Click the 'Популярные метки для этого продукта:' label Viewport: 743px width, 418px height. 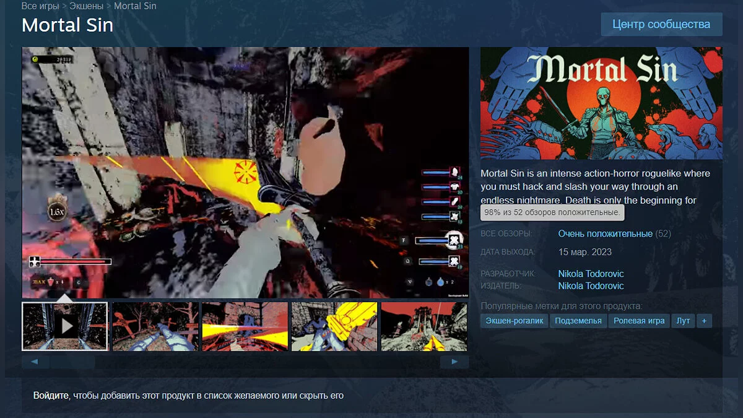[562, 306]
